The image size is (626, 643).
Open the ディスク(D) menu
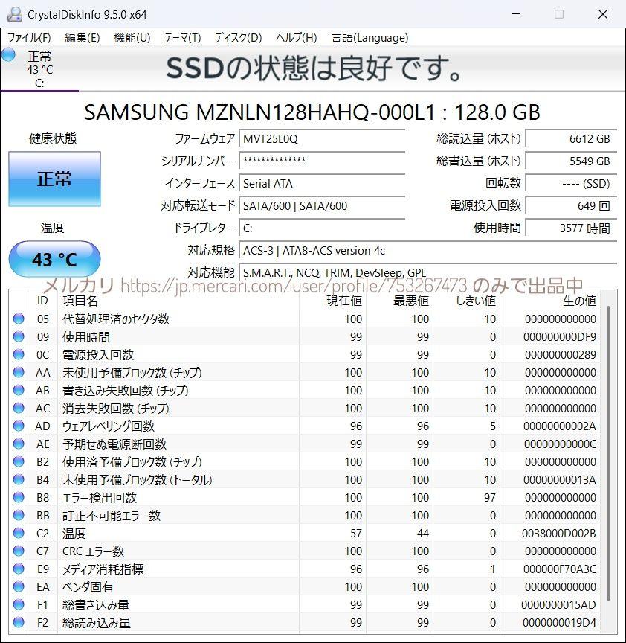pyautogui.click(x=238, y=38)
